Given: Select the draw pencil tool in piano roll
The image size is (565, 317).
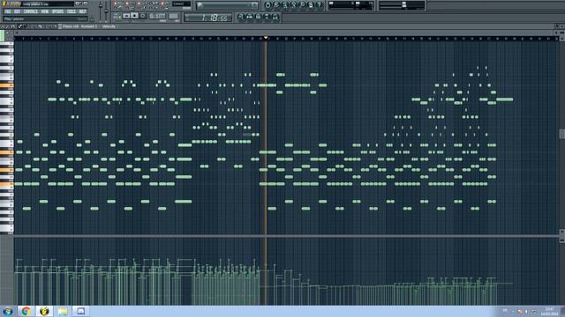Looking at the screenshot, I should [20, 26].
